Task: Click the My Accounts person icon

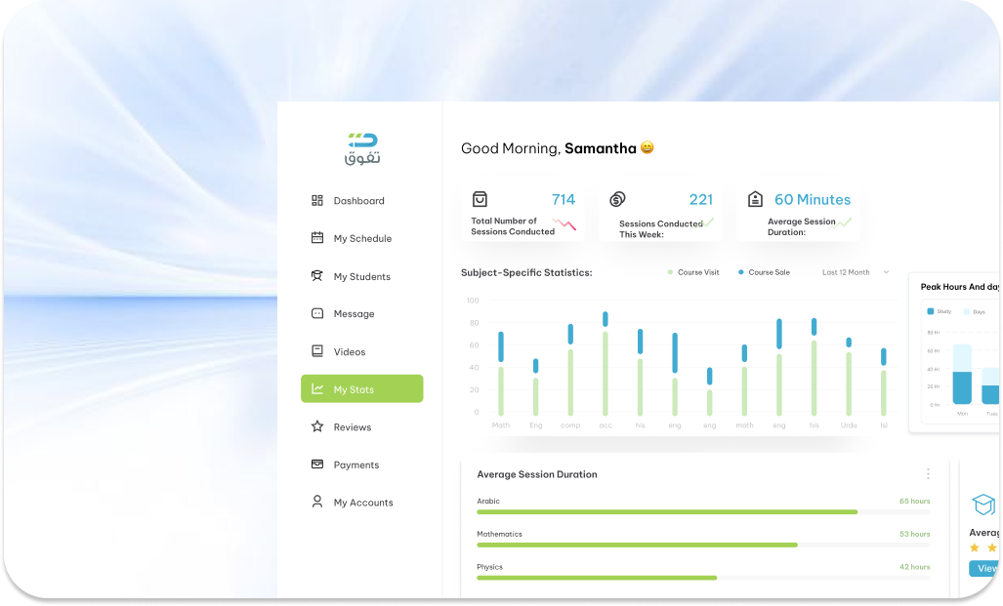Action: 317,502
